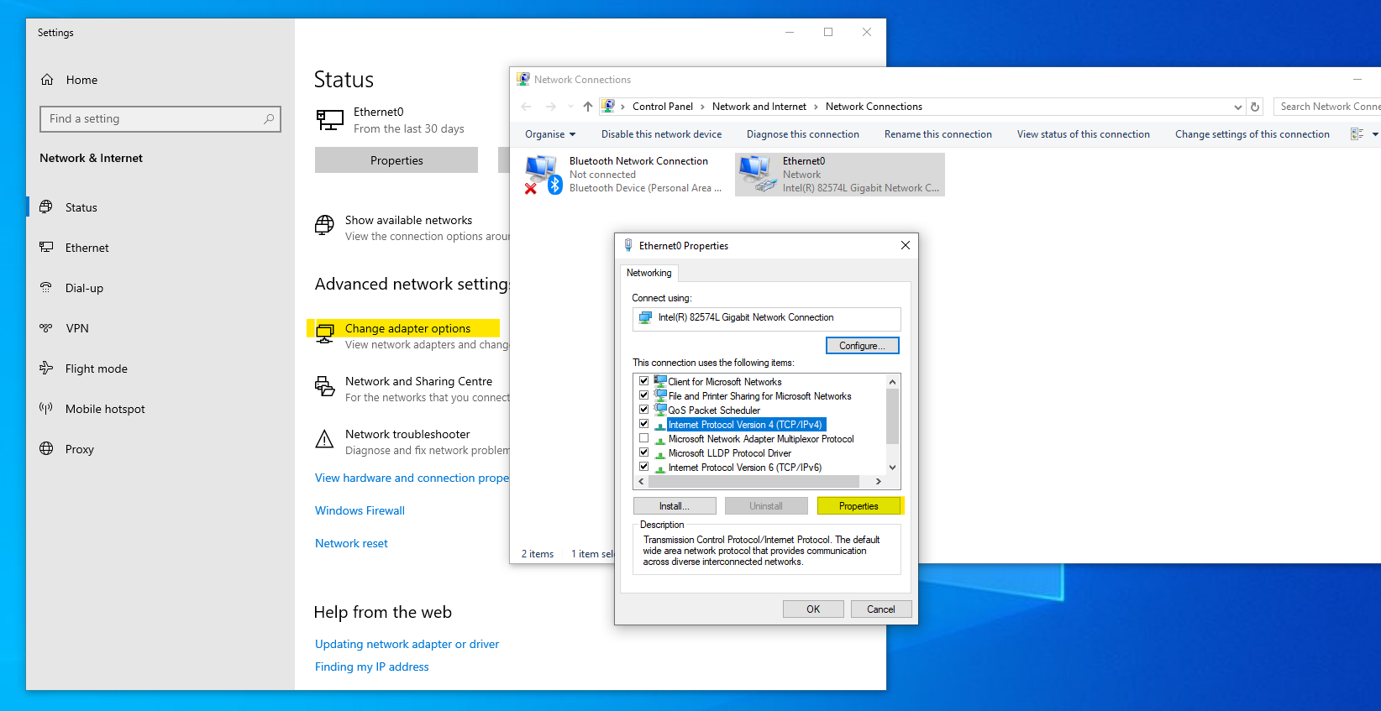This screenshot has height=711, width=1381.
Task: Open Updating network adapter or driver link
Action: [407, 644]
